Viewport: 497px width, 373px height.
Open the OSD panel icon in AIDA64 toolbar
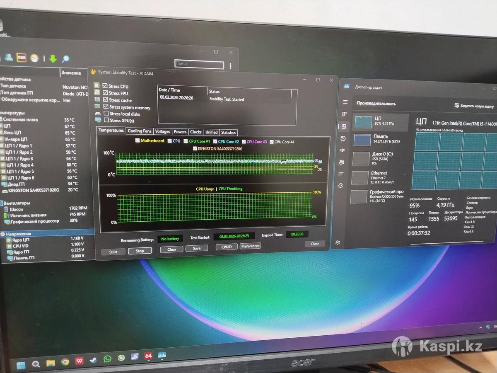(x=21, y=58)
